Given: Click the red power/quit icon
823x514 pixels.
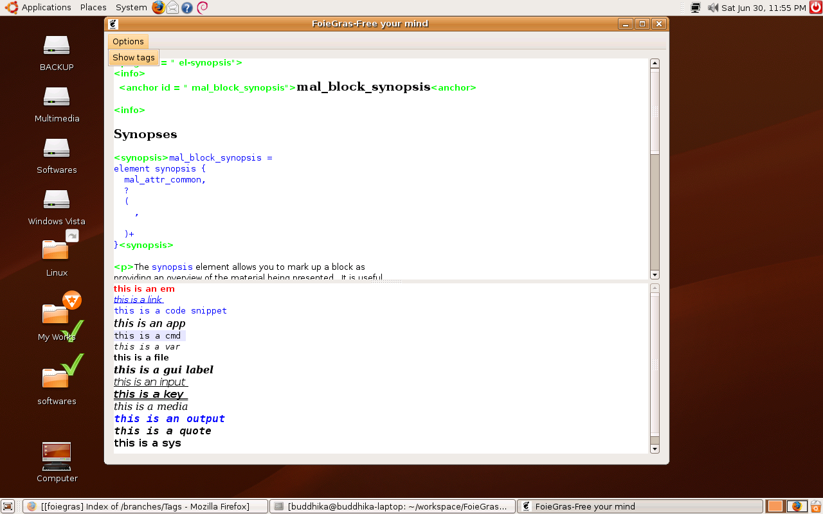Looking at the screenshot, I should click(816, 8).
